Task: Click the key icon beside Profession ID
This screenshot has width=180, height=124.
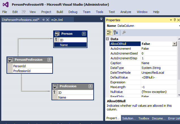Action: click(x=55, y=92)
